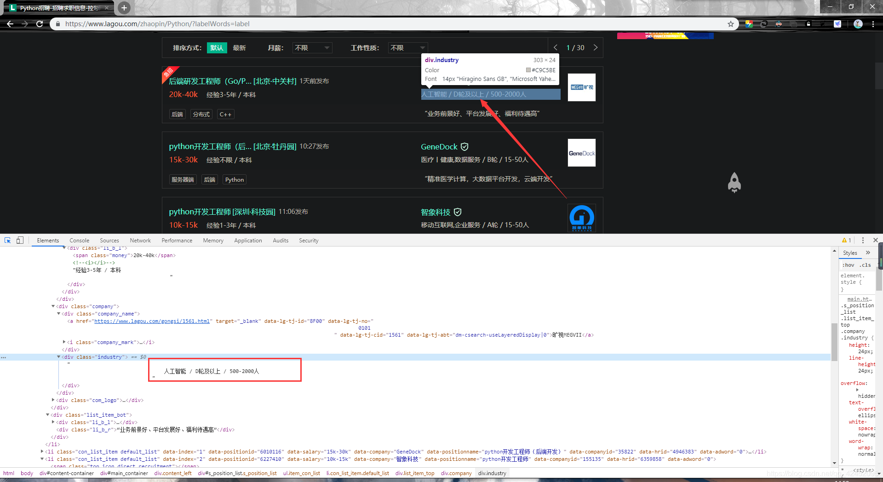883x482 pixels.
Task: Open the Chrome three-dot menu
Action: click(x=873, y=24)
